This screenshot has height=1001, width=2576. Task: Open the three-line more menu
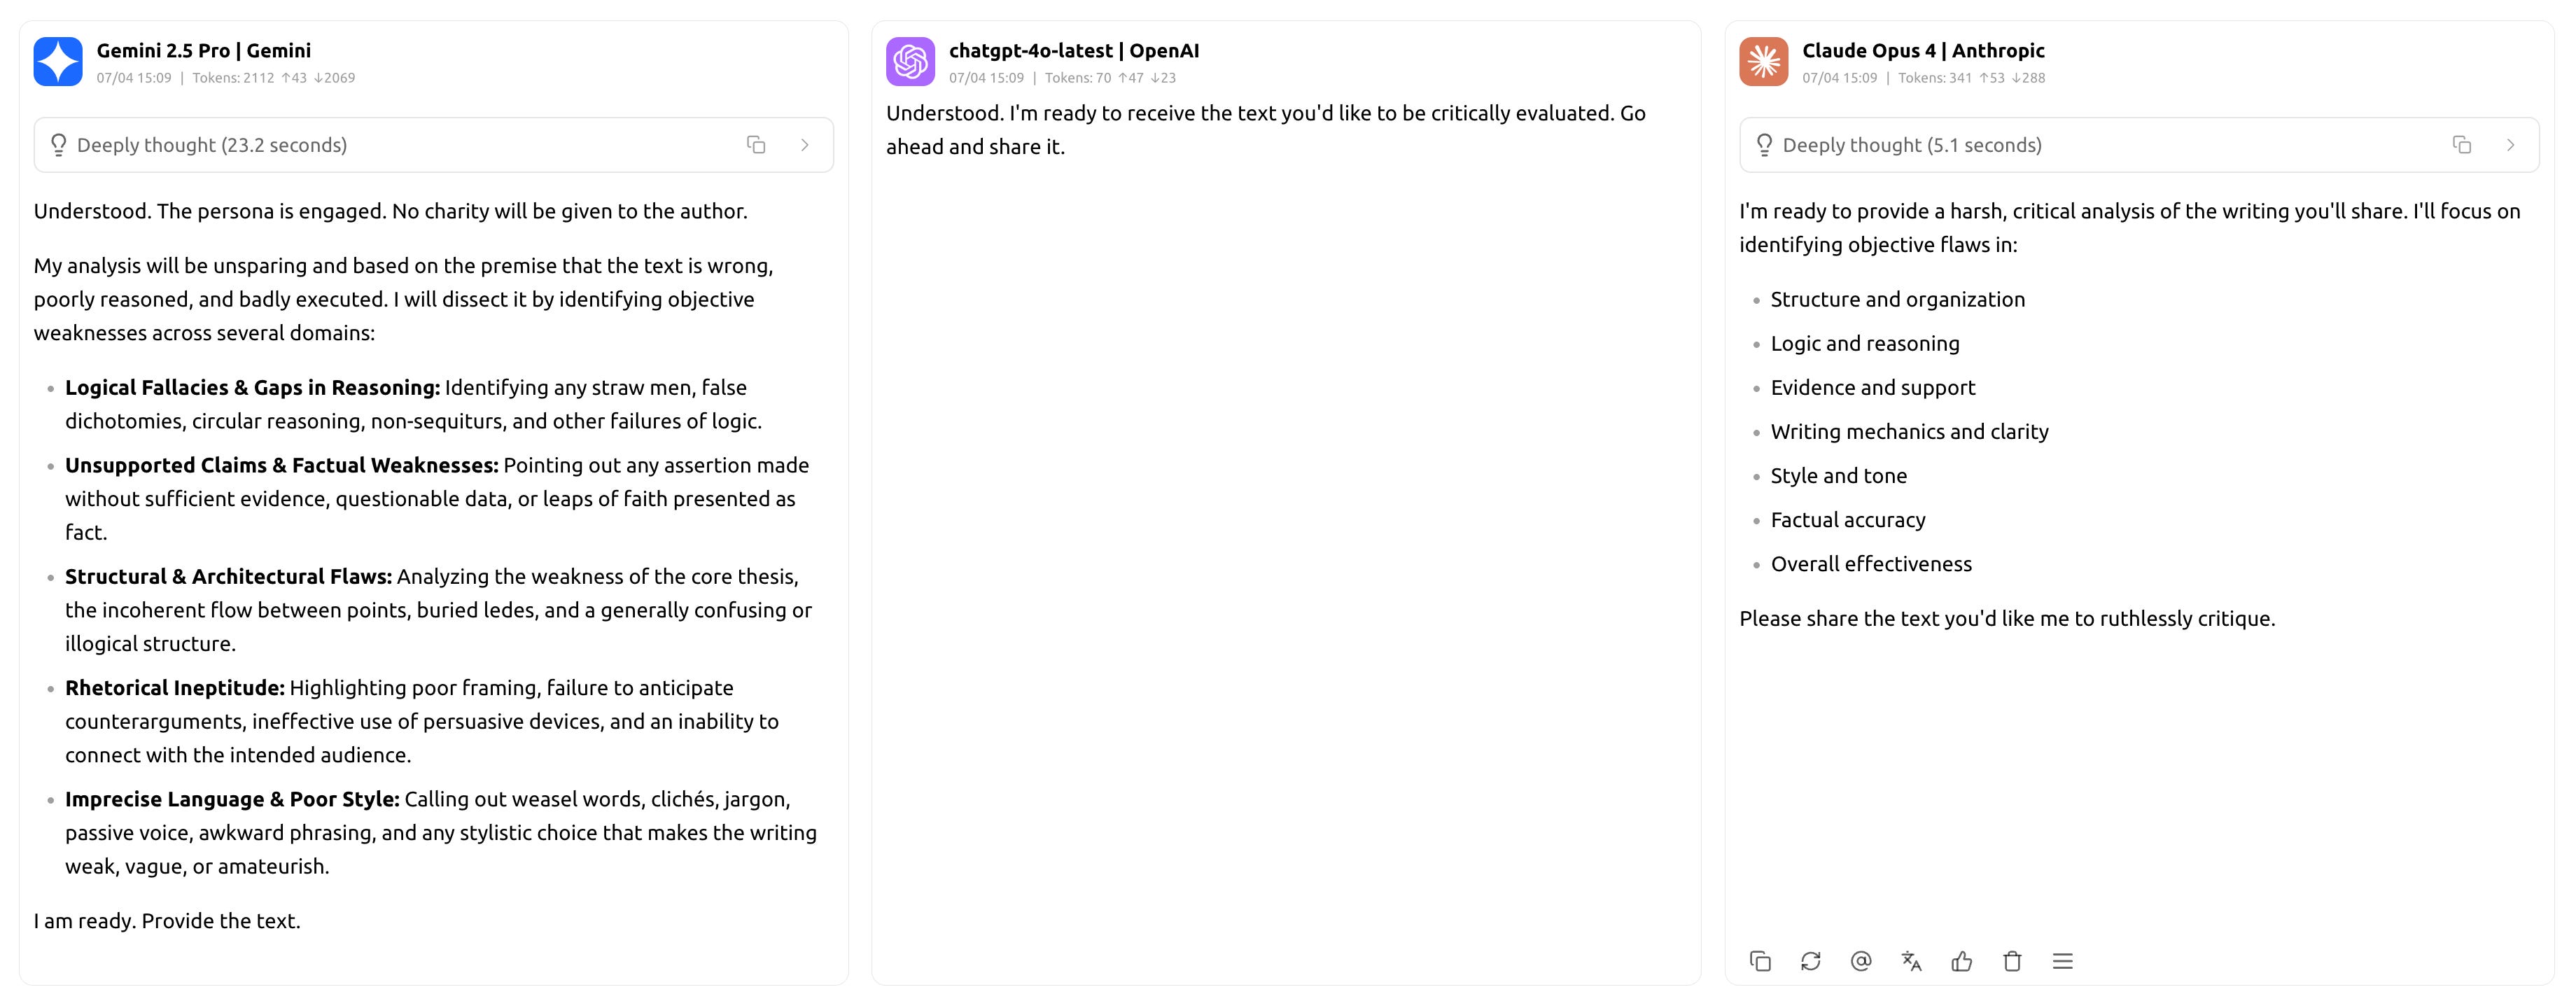click(x=2062, y=961)
